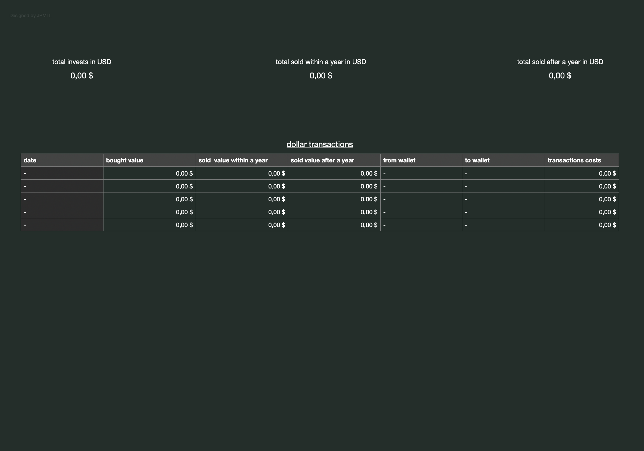Select 'sold value after a year' header
Screen dimensions: 644x451
(334, 160)
